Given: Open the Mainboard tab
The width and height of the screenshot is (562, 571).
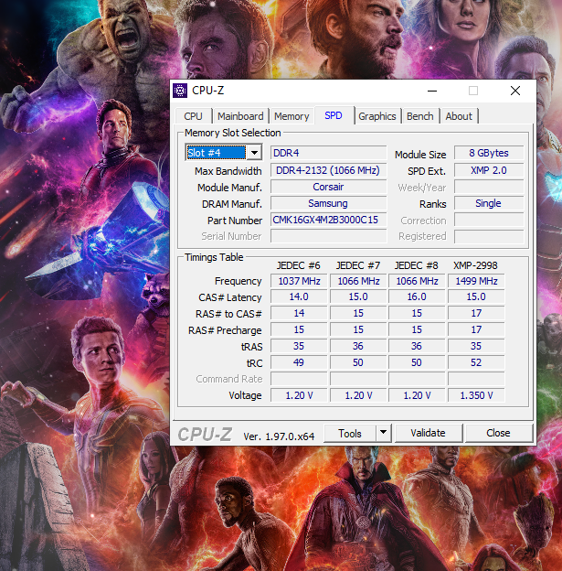Looking at the screenshot, I should click(x=240, y=116).
